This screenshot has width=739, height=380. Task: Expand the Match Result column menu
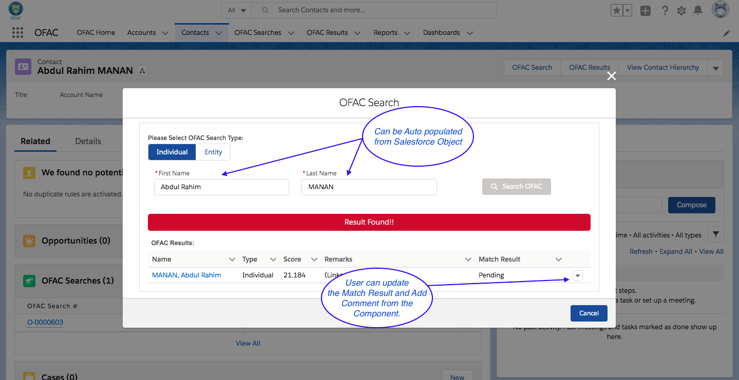coord(559,259)
